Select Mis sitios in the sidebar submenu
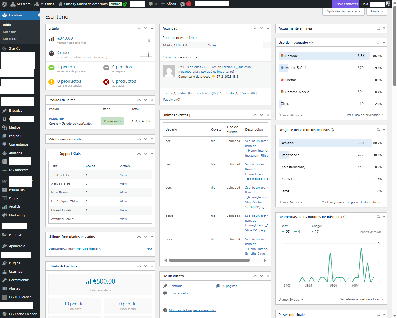 tap(10, 32)
